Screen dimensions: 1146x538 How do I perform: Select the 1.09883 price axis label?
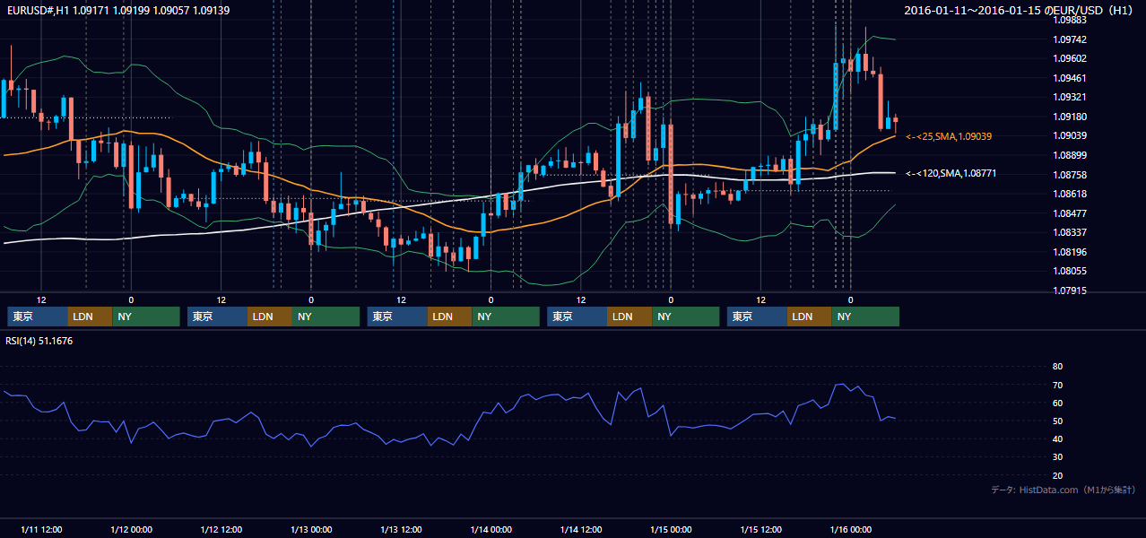[1071, 20]
